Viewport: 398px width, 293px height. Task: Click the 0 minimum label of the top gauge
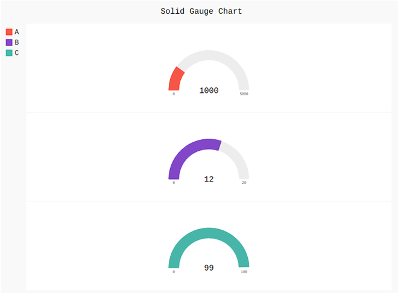(x=174, y=94)
